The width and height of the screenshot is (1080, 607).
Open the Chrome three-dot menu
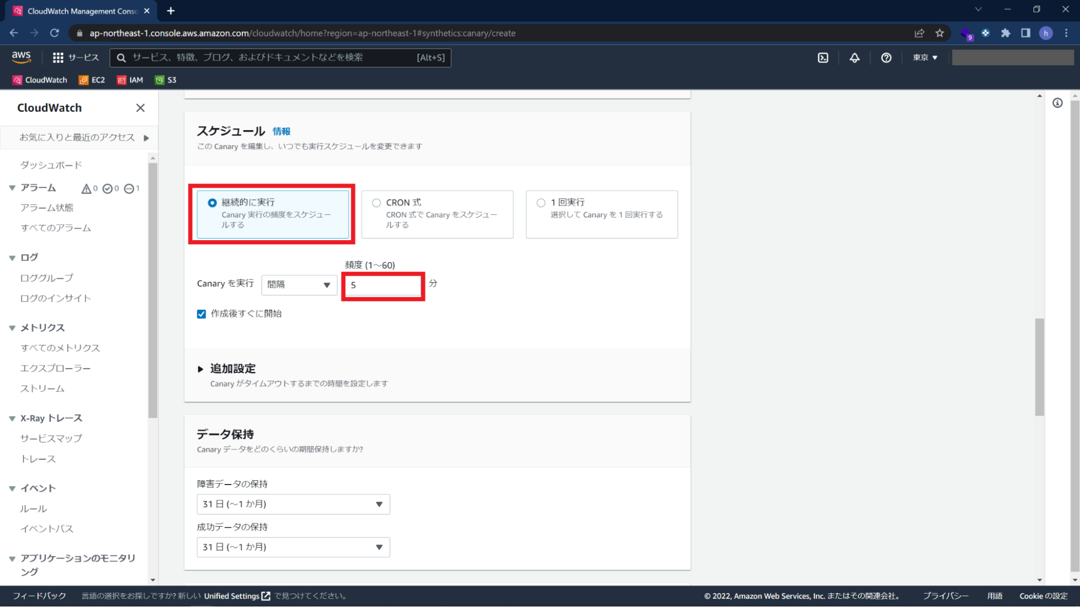(1066, 33)
